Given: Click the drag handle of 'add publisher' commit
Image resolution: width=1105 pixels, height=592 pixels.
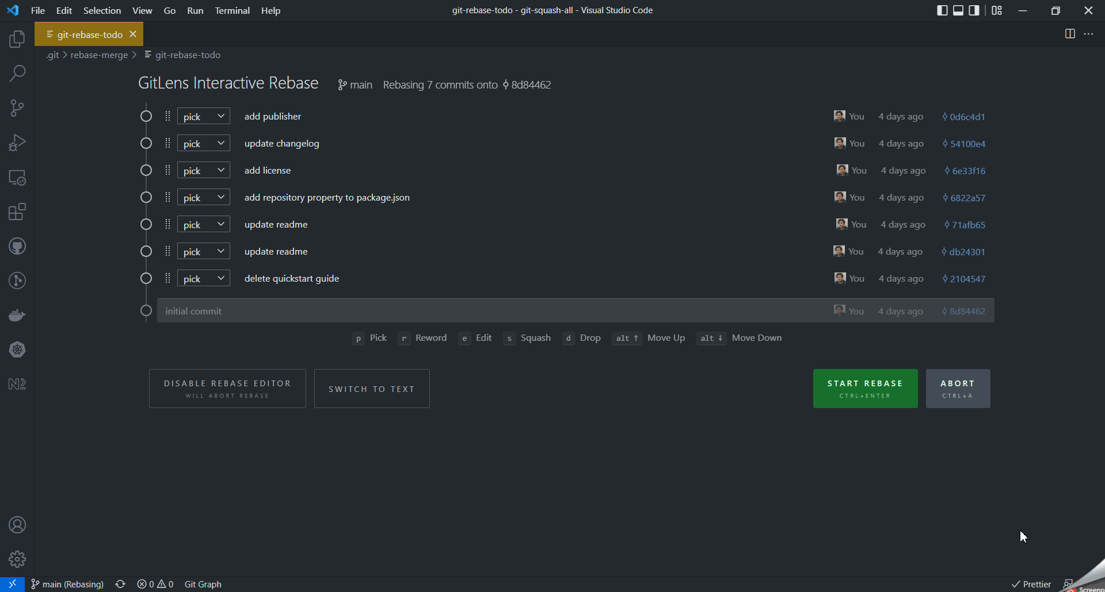Looking at the screenshot, I should coord(167,116).
